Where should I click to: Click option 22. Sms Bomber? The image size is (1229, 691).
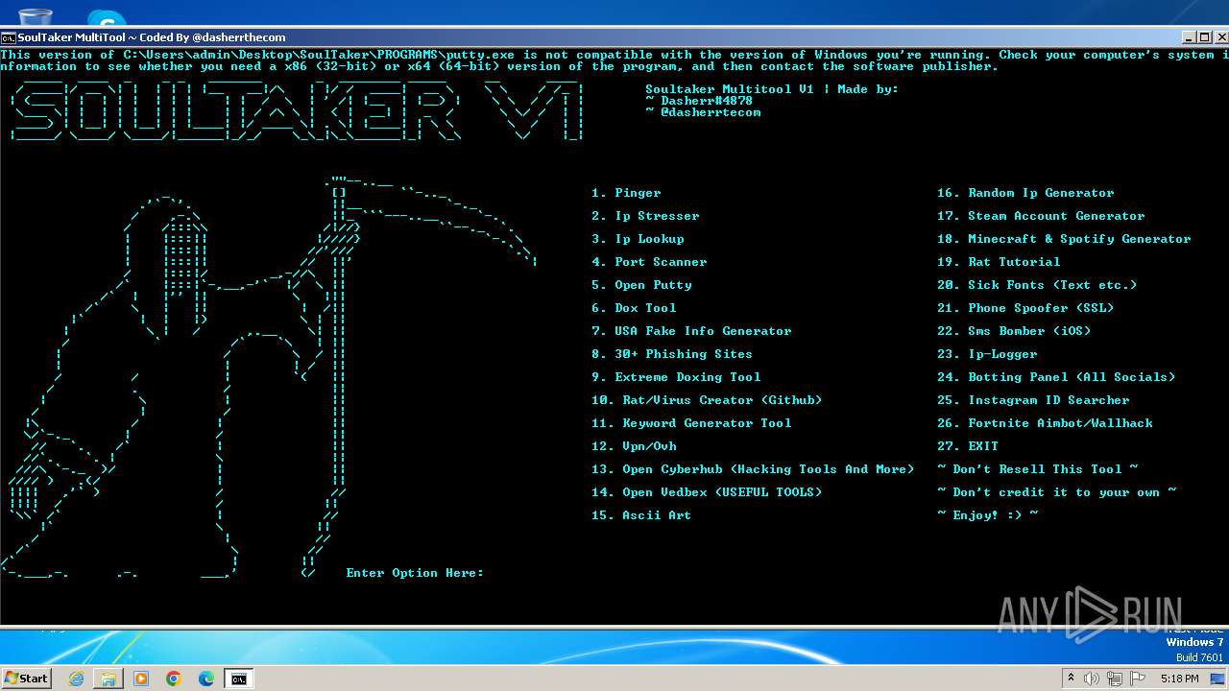[x=1014, y=331]
